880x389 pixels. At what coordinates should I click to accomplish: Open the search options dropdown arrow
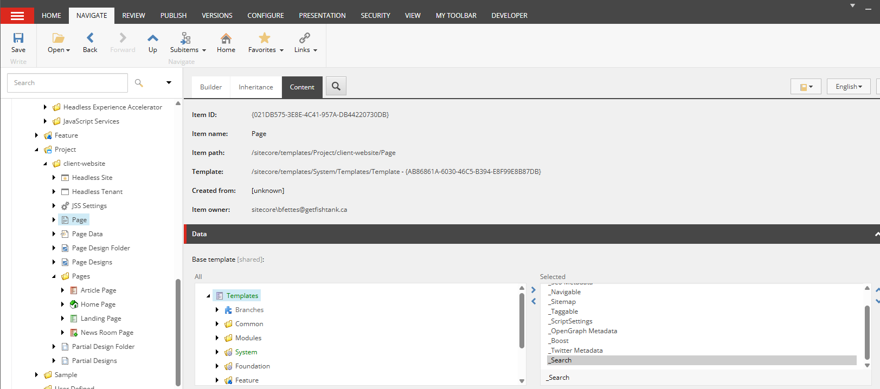click(x=169, y=83)
